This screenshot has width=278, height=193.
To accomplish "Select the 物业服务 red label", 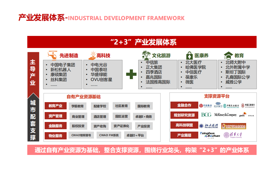I will (55, 136).
